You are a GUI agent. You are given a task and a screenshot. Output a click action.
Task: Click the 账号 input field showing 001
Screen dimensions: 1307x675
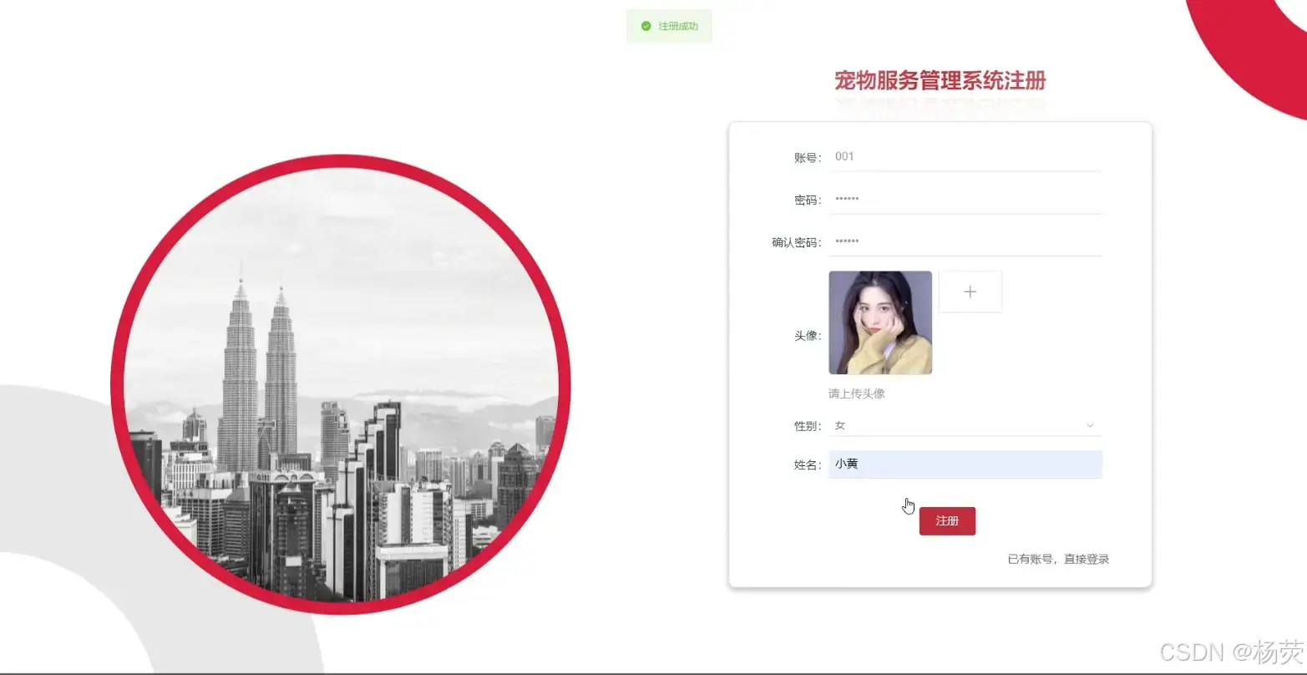pyautogui.click(x=965, y=157)
